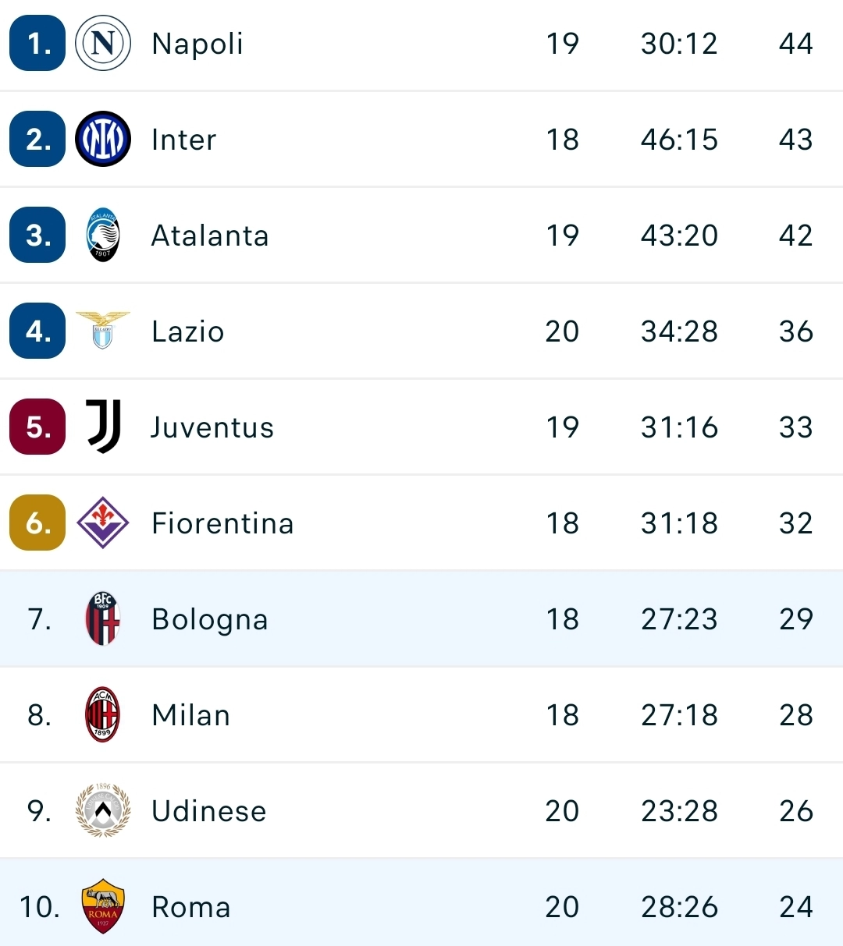This screenshot has height=946, width=843.
Task: Click the rank 6 gold badge
Action: click(x=36, y=523)
